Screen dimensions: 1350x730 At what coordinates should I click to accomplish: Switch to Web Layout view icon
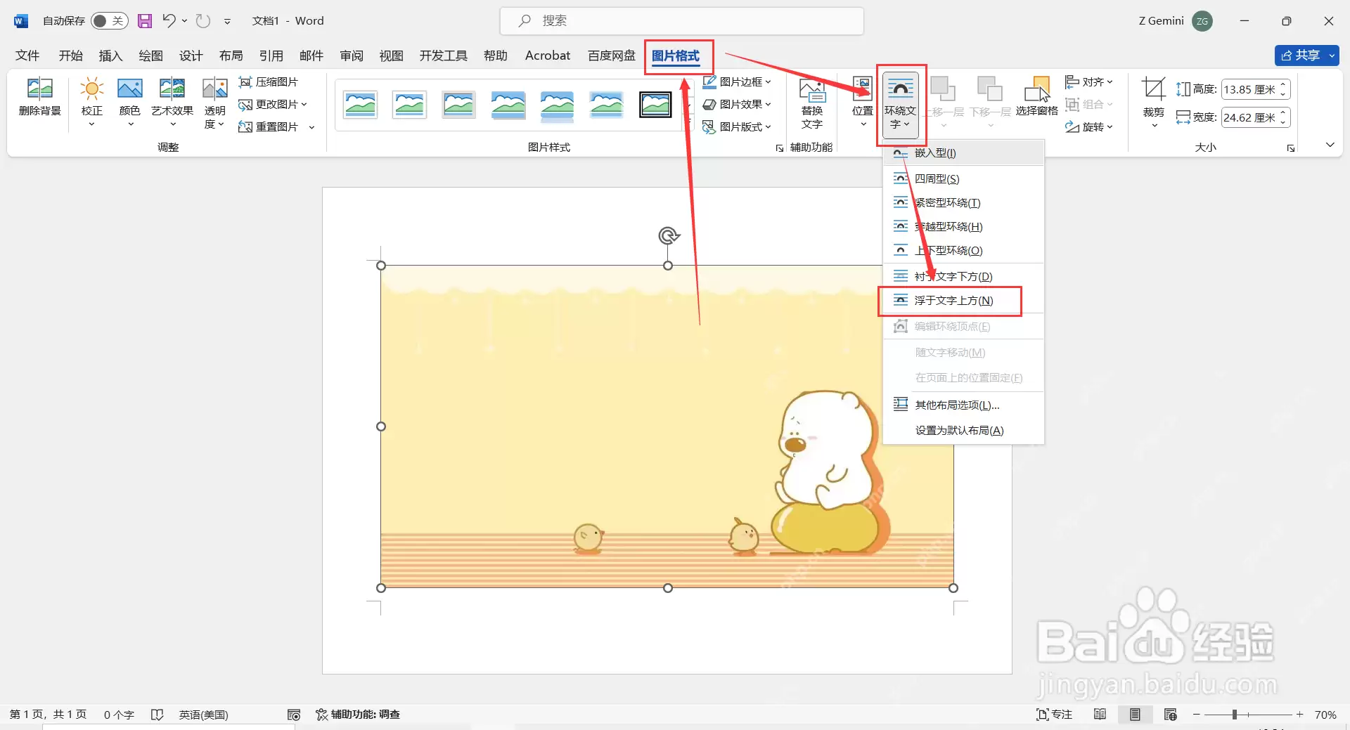click(1171, 715)
